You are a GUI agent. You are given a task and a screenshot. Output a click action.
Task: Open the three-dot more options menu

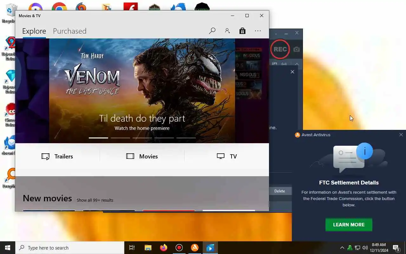[258, 31]
